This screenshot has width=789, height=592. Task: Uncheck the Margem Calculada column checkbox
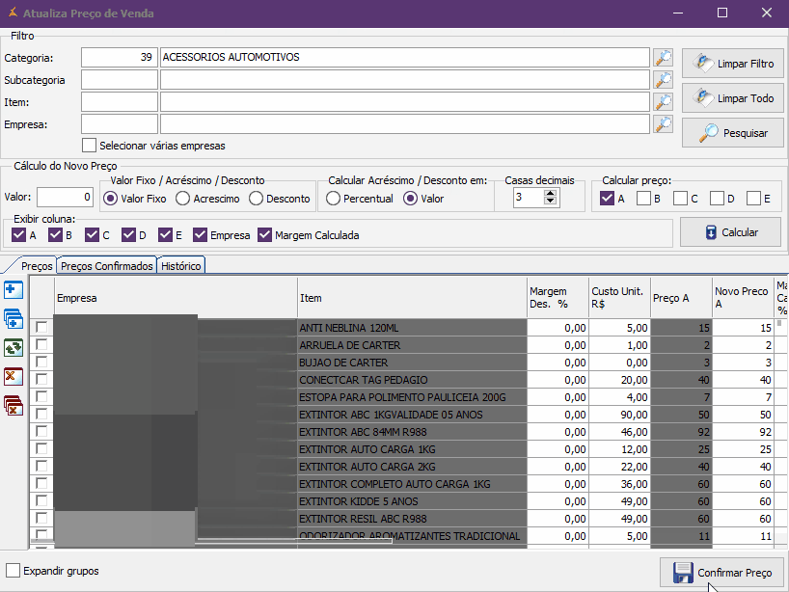(x=264, y=235)
